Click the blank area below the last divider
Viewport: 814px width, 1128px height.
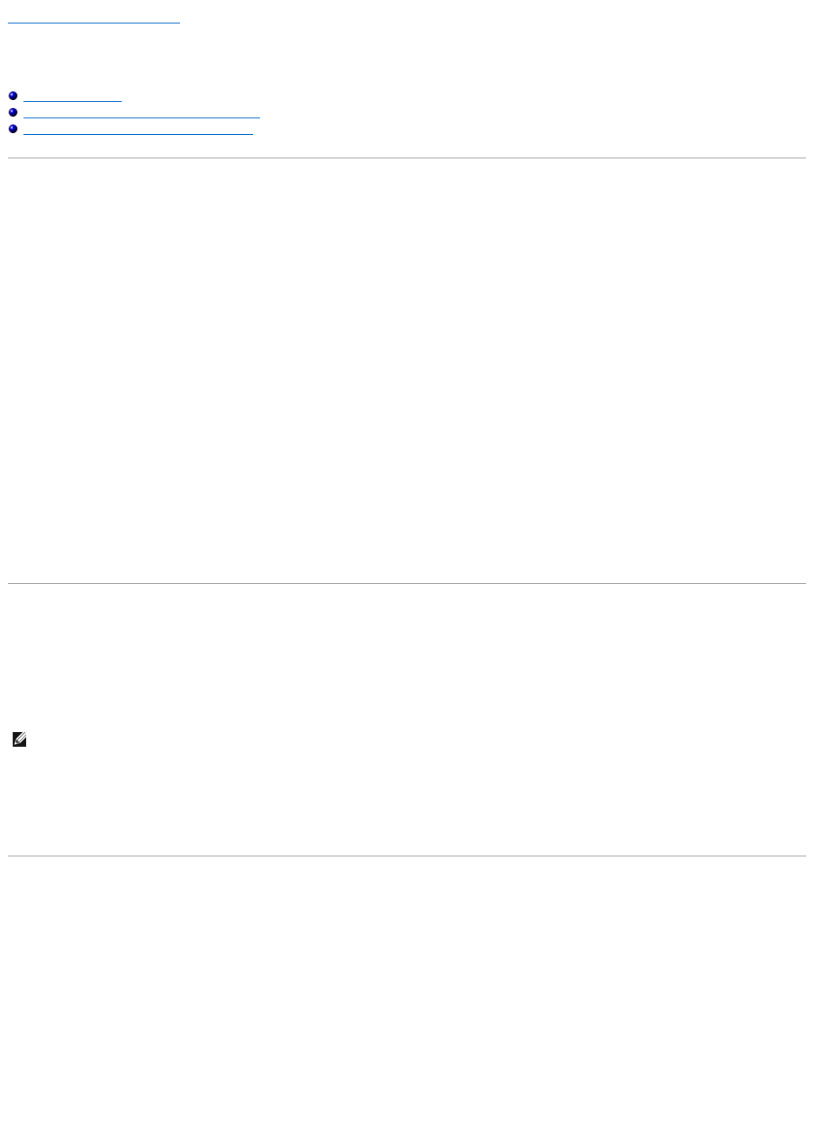coord(407,992)
